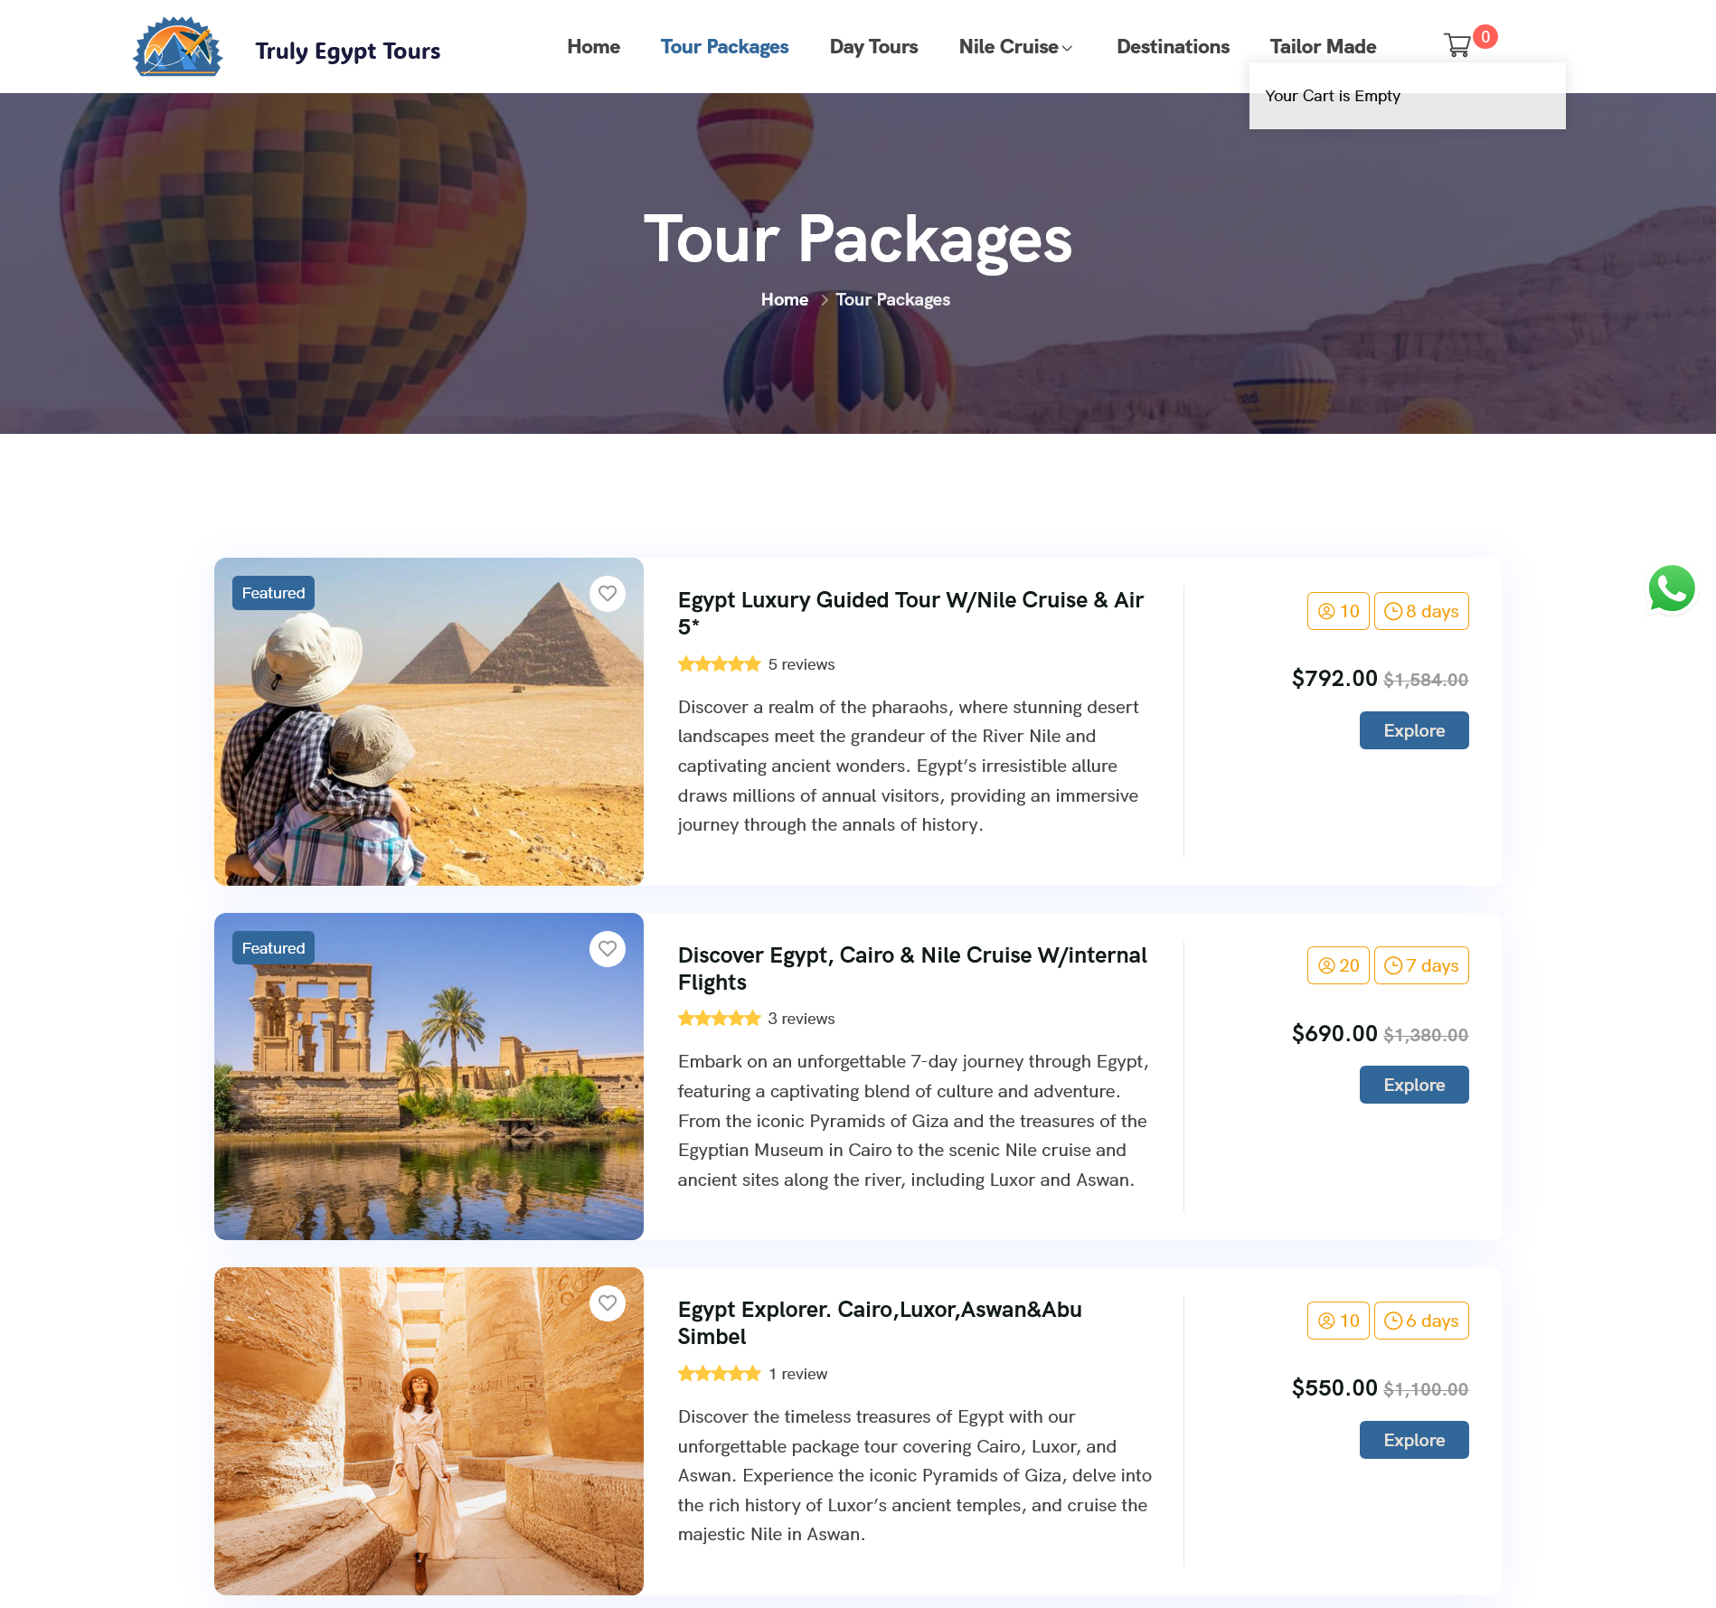Toggle wishlist heart on Discover Egypt tour
Image resolution: width=1716 pixels, height=1608 pixels.
coord(608,949)
